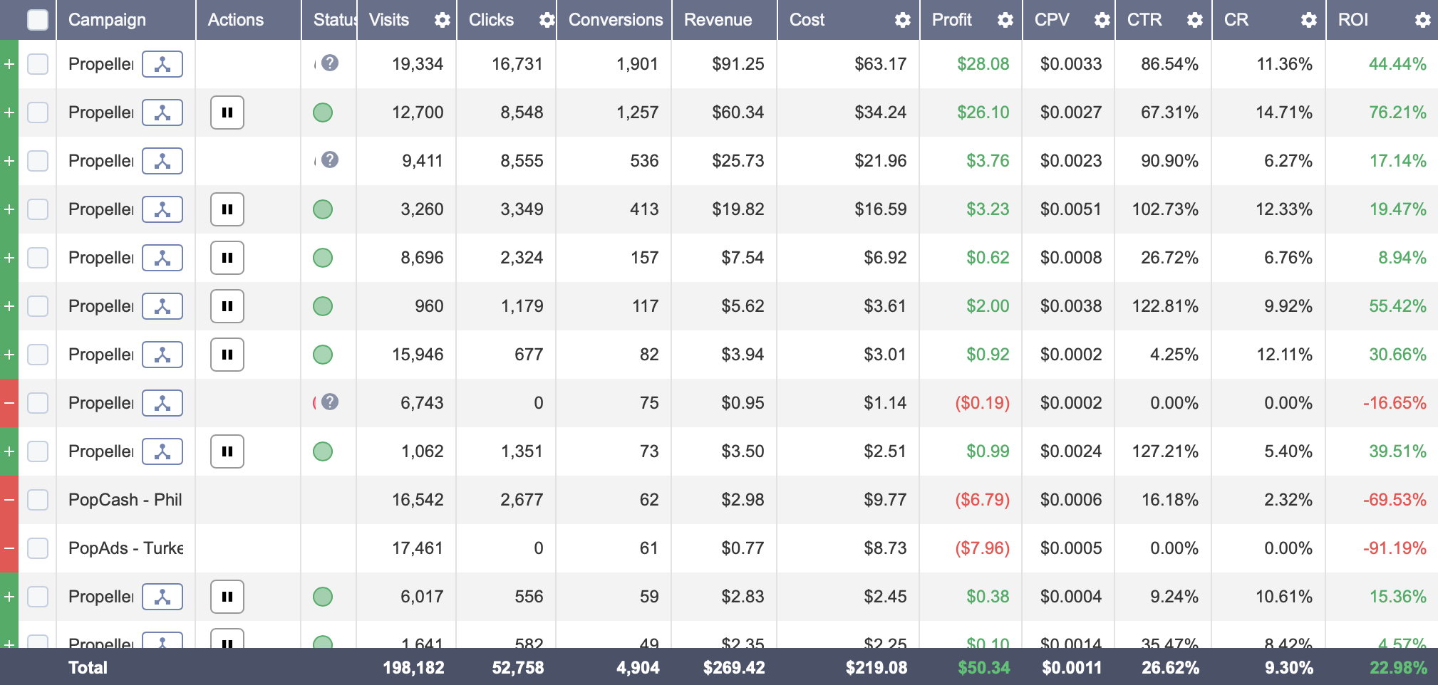Check the row with 6,017 visits

click(38, 597)
